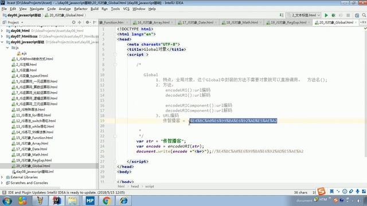
Task: Collapse the js folder
Action: [7, 47]
